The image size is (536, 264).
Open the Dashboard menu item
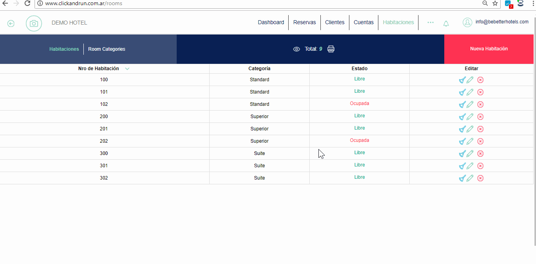(x=271, y=23)
